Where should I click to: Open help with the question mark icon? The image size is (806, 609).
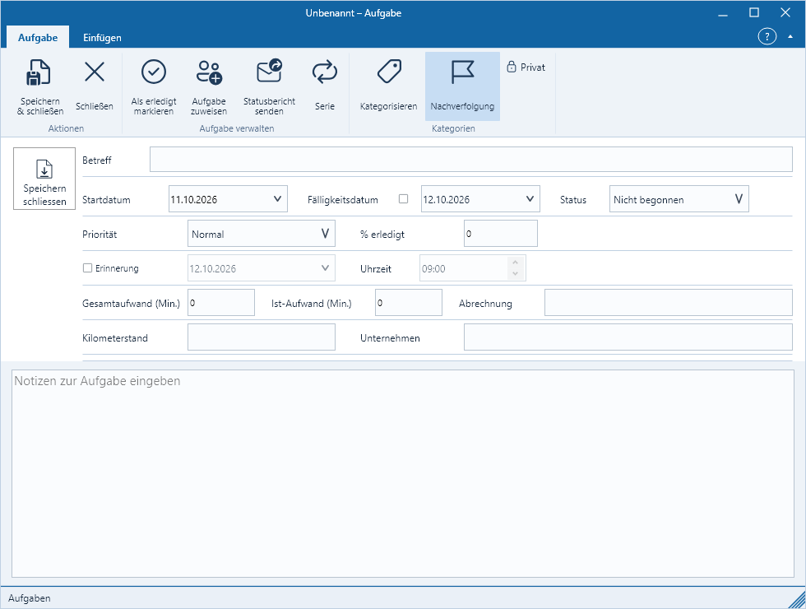(767, 36)
